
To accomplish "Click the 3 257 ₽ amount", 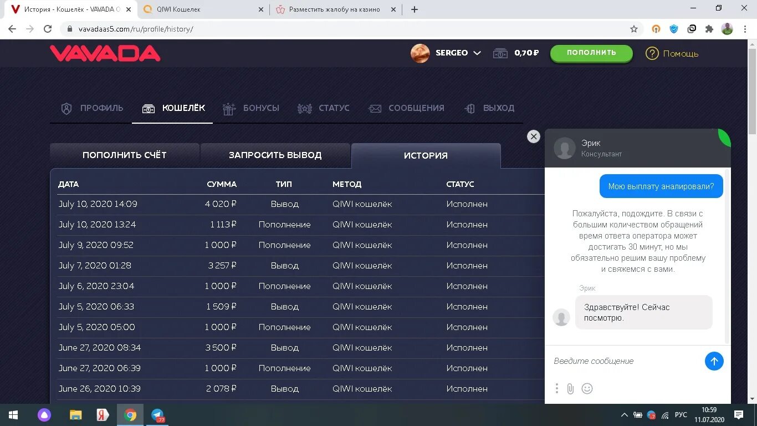I will [222, 266].
